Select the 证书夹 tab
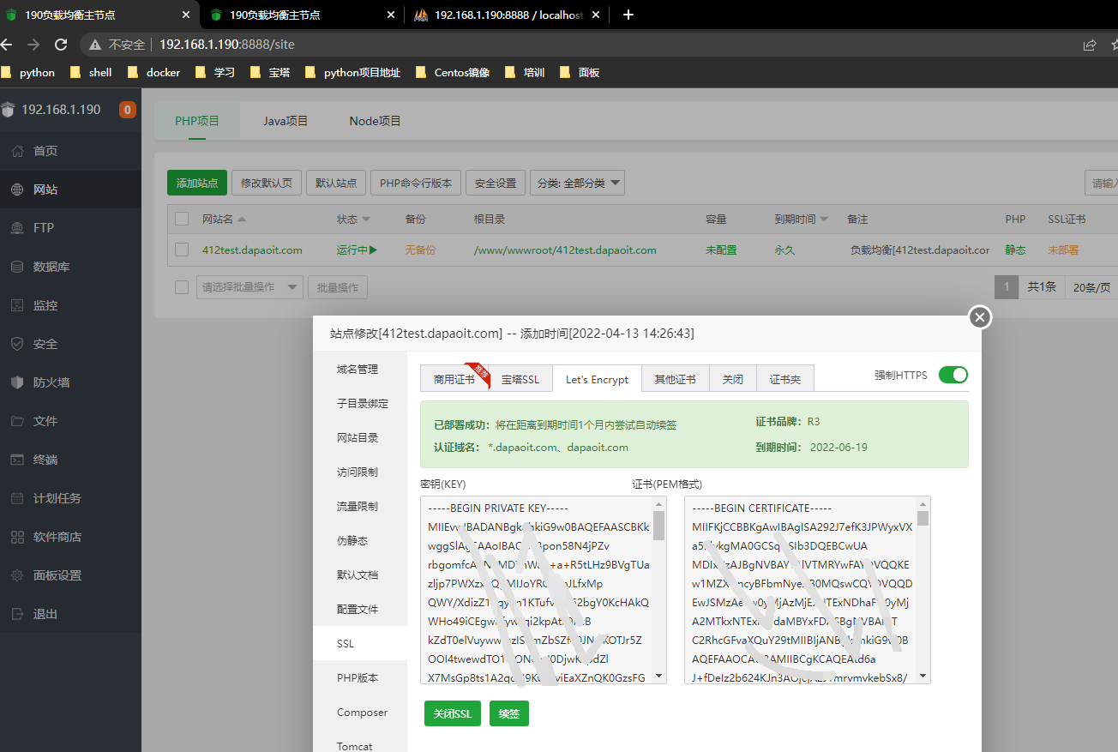This screenshot has width=1118, height=752. [785, 379]
